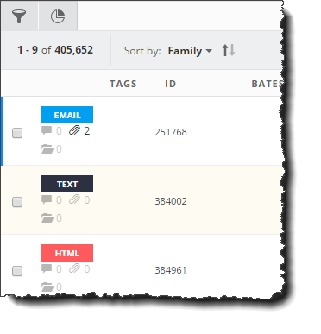
Task: Click the comment bubble icon on document 251768
Action: coord(47,130)
